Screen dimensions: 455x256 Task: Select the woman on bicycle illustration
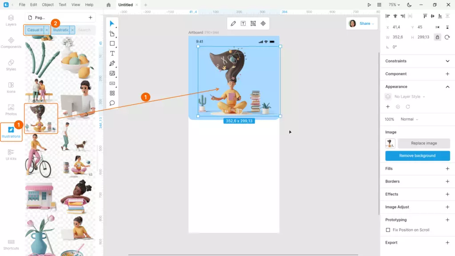click(39, 155)
